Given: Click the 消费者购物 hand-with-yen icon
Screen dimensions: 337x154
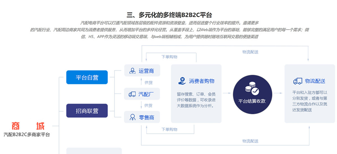Looking at the screenshot, I should (181, 81).
